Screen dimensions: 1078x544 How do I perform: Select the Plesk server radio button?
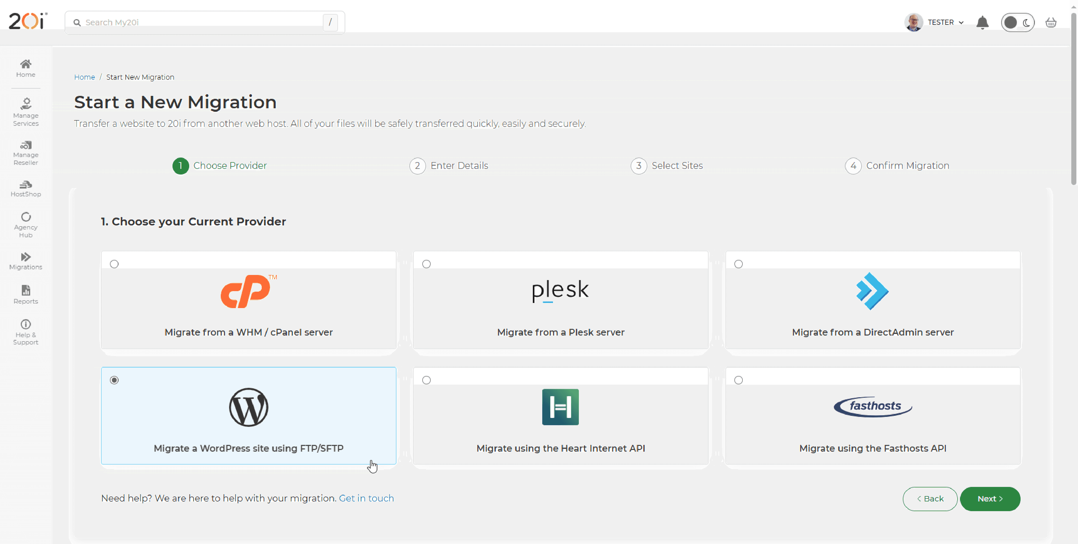click(x=426, y=264)
